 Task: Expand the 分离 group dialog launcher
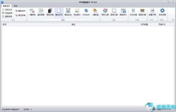click(x=128, y=20)
